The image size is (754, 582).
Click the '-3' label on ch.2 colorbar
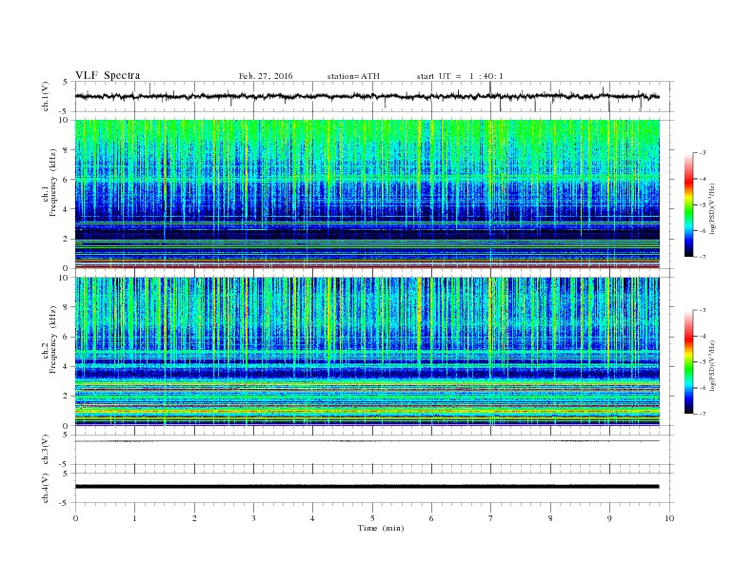[703, 310]
